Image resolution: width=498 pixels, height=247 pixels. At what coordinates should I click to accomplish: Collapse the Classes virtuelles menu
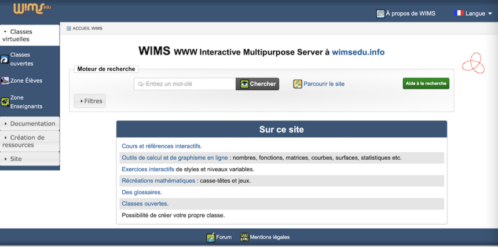coord(30,35)
